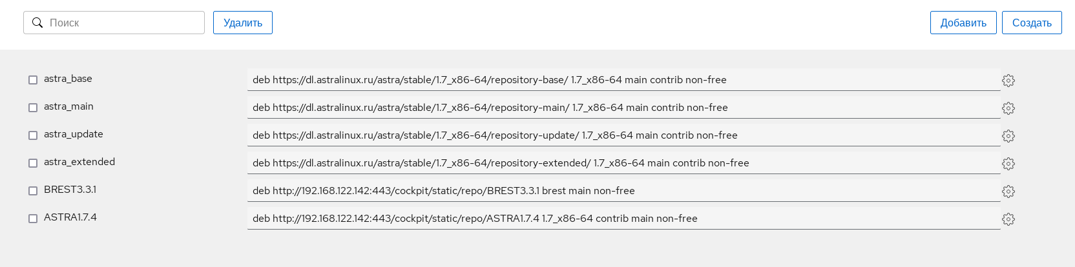
Task: Open astra_update repository settings gear
Action: (1008, 136)
